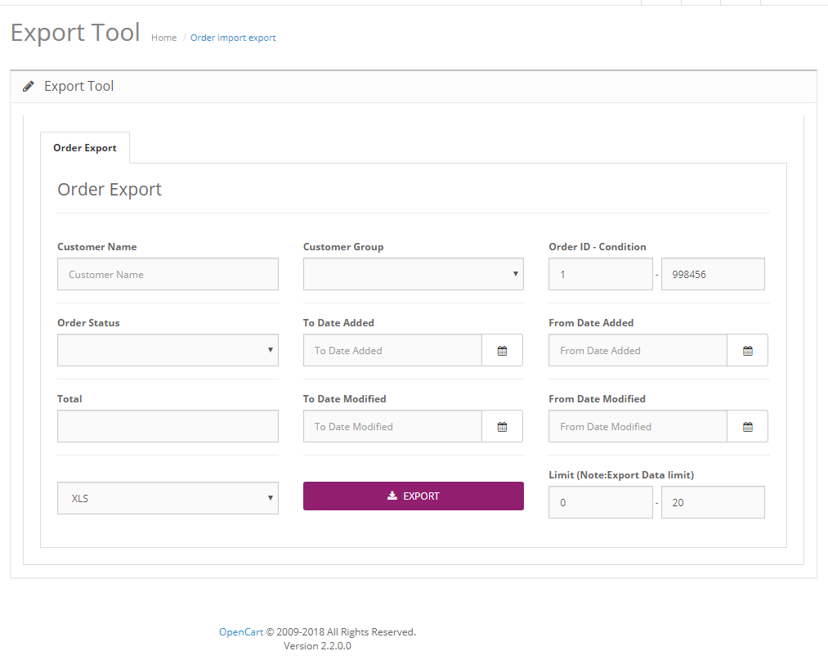Expand the Order Status dropdown

[x=168, y=350]
